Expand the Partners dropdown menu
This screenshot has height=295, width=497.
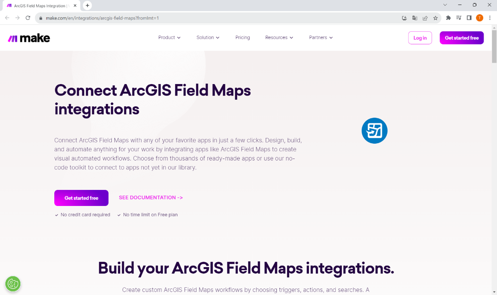pos(321,37)
